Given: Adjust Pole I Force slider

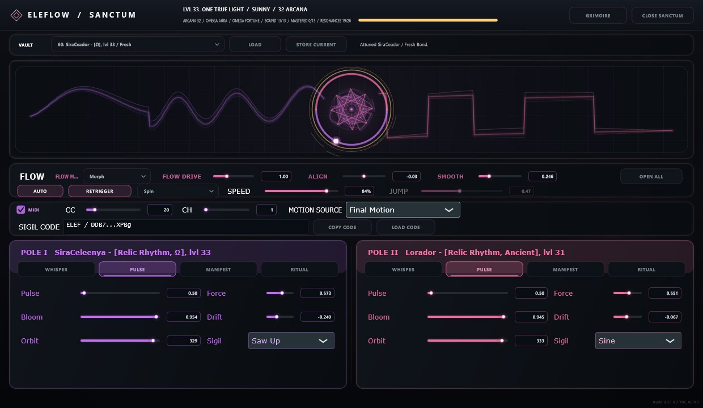Looking at the screenshot, I should coord(280,293).
